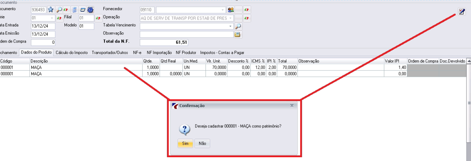Open magnifier search for Tabela Vencimento
This screenshot has height=161, width=471.
click(238, 26)
